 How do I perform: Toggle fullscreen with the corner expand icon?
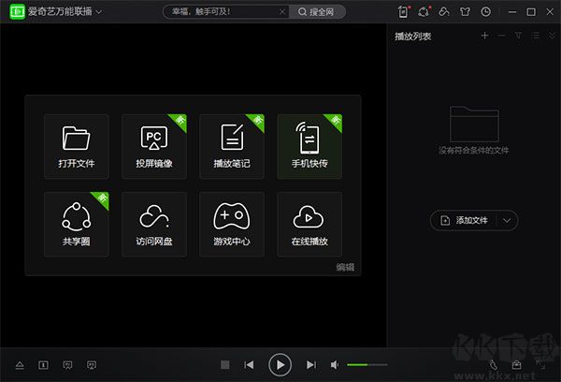[540, 365]
